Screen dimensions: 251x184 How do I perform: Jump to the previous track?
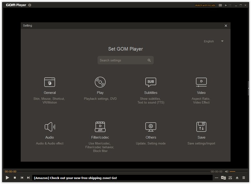22,178
